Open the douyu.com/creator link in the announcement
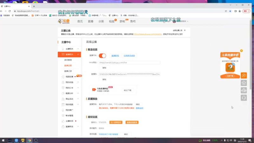This screenshot has width=254, height=143. (x=147, y=34)
